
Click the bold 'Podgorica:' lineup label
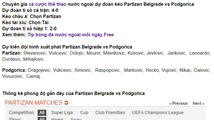pyautogui.click(x=14, y=70)
